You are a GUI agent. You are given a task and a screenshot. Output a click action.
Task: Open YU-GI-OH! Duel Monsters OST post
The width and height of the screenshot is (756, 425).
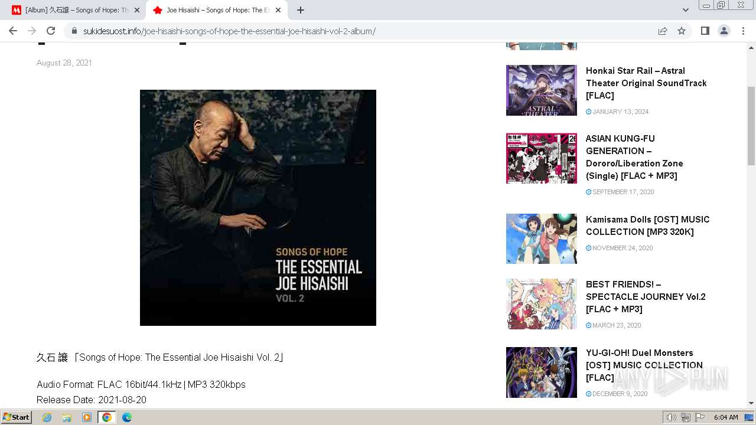tap(644, 365)
